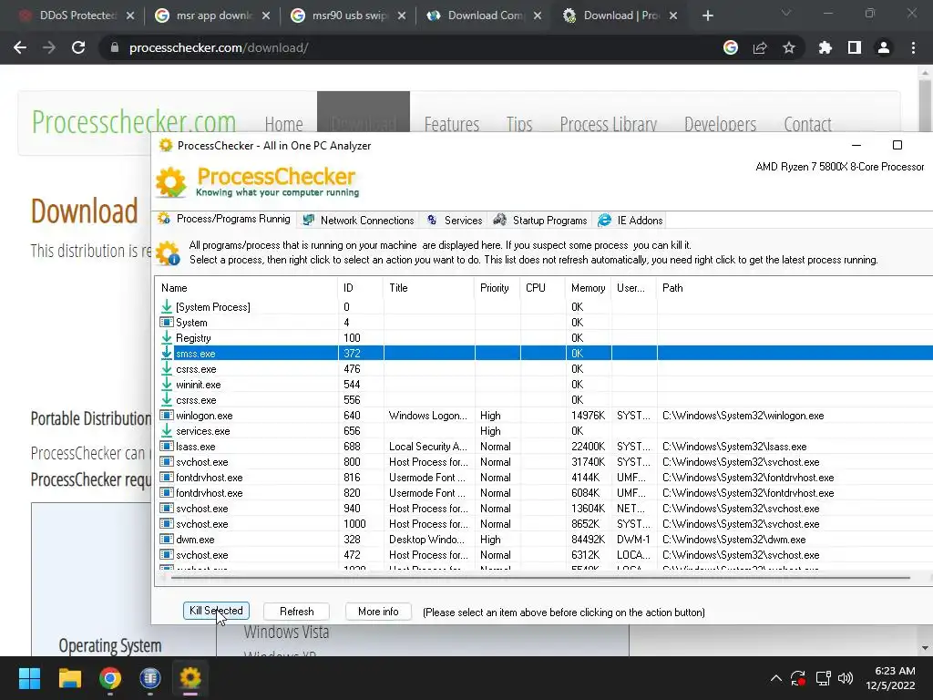Click Chrome icon in taskbar
Viewport: 933px width, 700px height.
pyautogui.click(x=110, y=678)
